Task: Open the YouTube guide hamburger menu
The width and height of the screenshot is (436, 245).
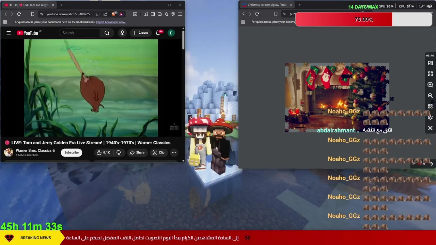Action: pos(9,33)
